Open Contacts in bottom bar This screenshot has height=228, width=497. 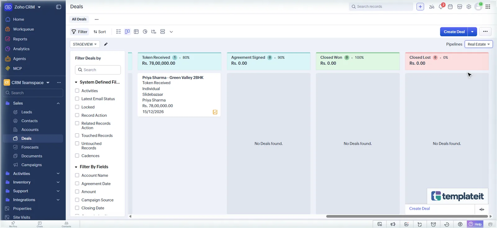pos(66,224)
